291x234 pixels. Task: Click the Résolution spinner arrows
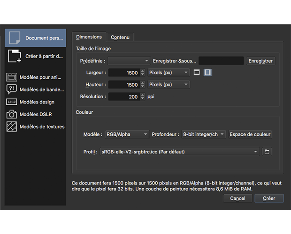point(143,96)
